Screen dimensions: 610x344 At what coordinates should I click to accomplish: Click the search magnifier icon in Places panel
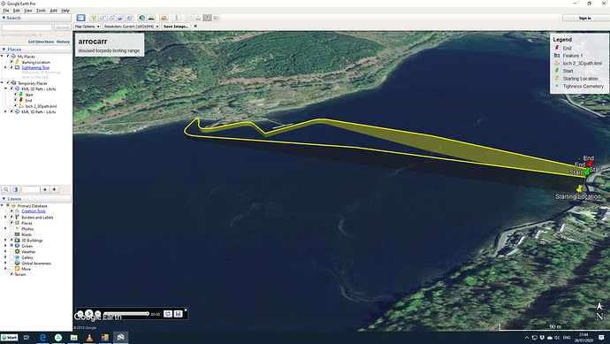pos(6,189)
